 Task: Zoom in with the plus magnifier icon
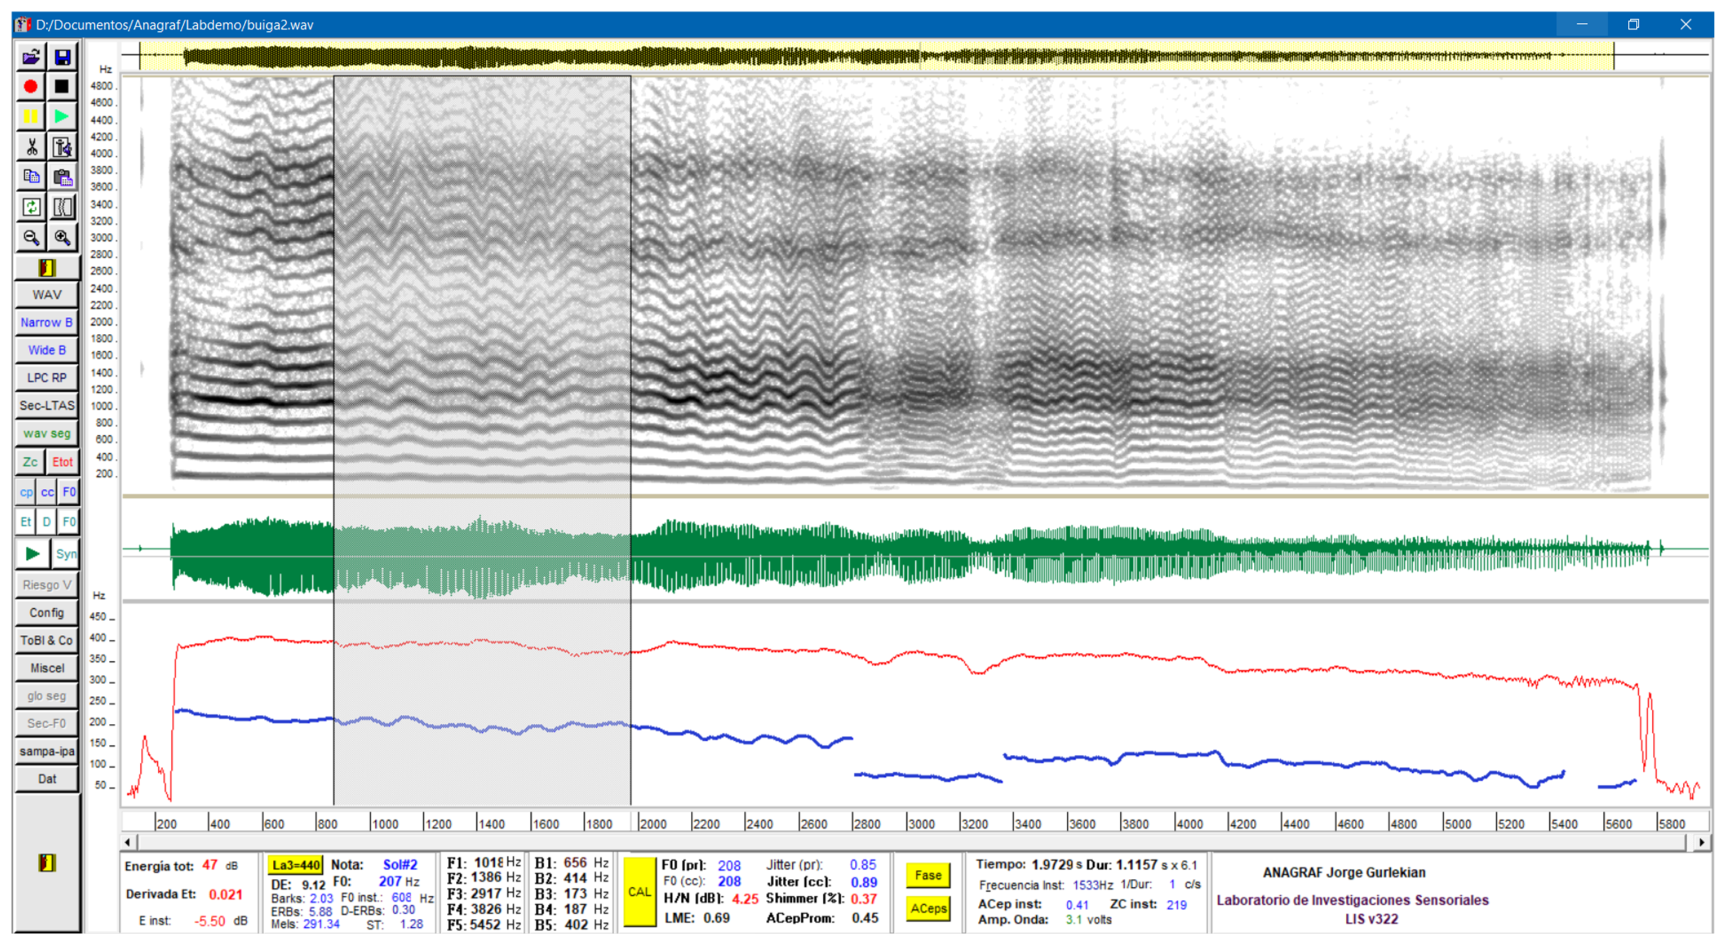point(62,238)
